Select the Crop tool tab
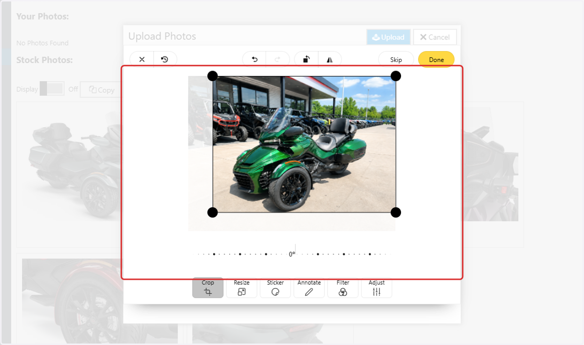Screen dimensions: 584x345 (208, 288)
